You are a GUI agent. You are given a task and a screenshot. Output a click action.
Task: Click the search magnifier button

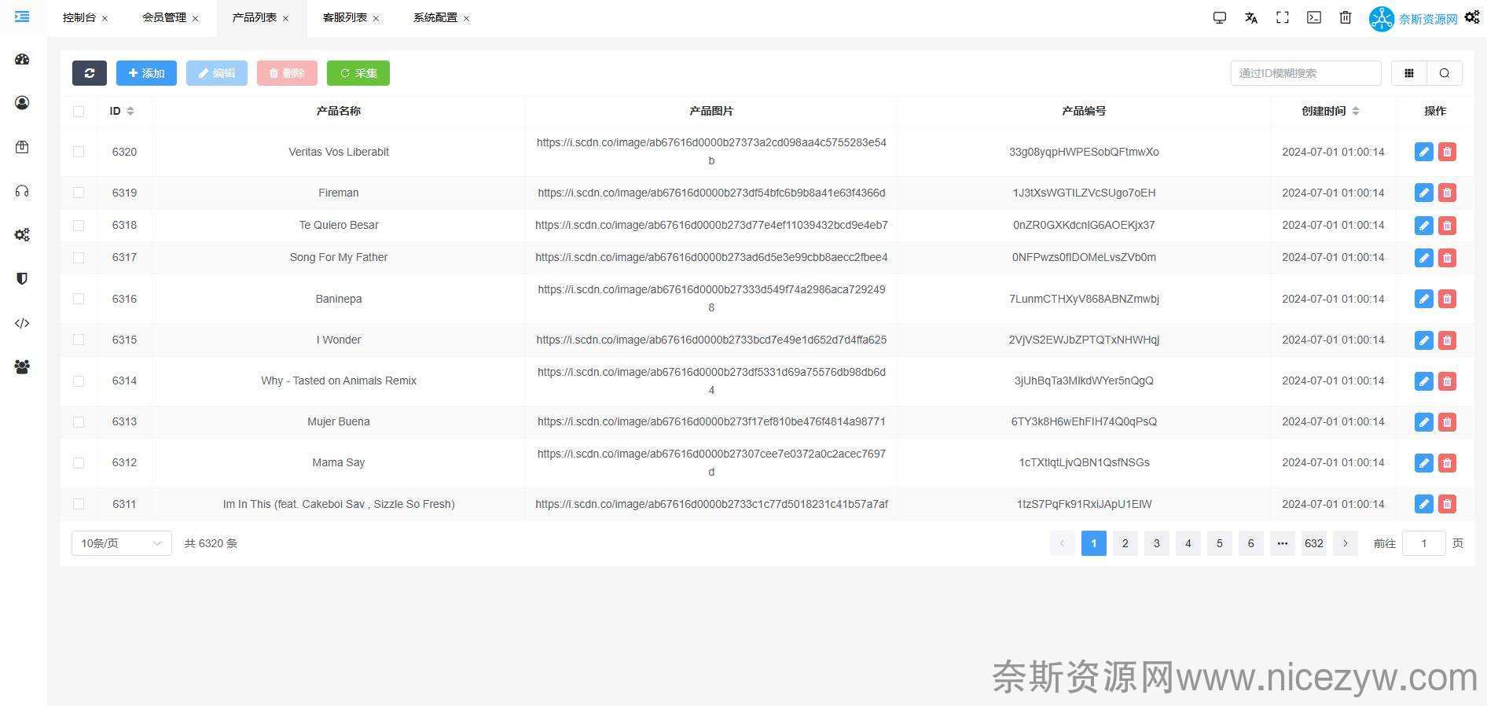tap(1445, 73)
